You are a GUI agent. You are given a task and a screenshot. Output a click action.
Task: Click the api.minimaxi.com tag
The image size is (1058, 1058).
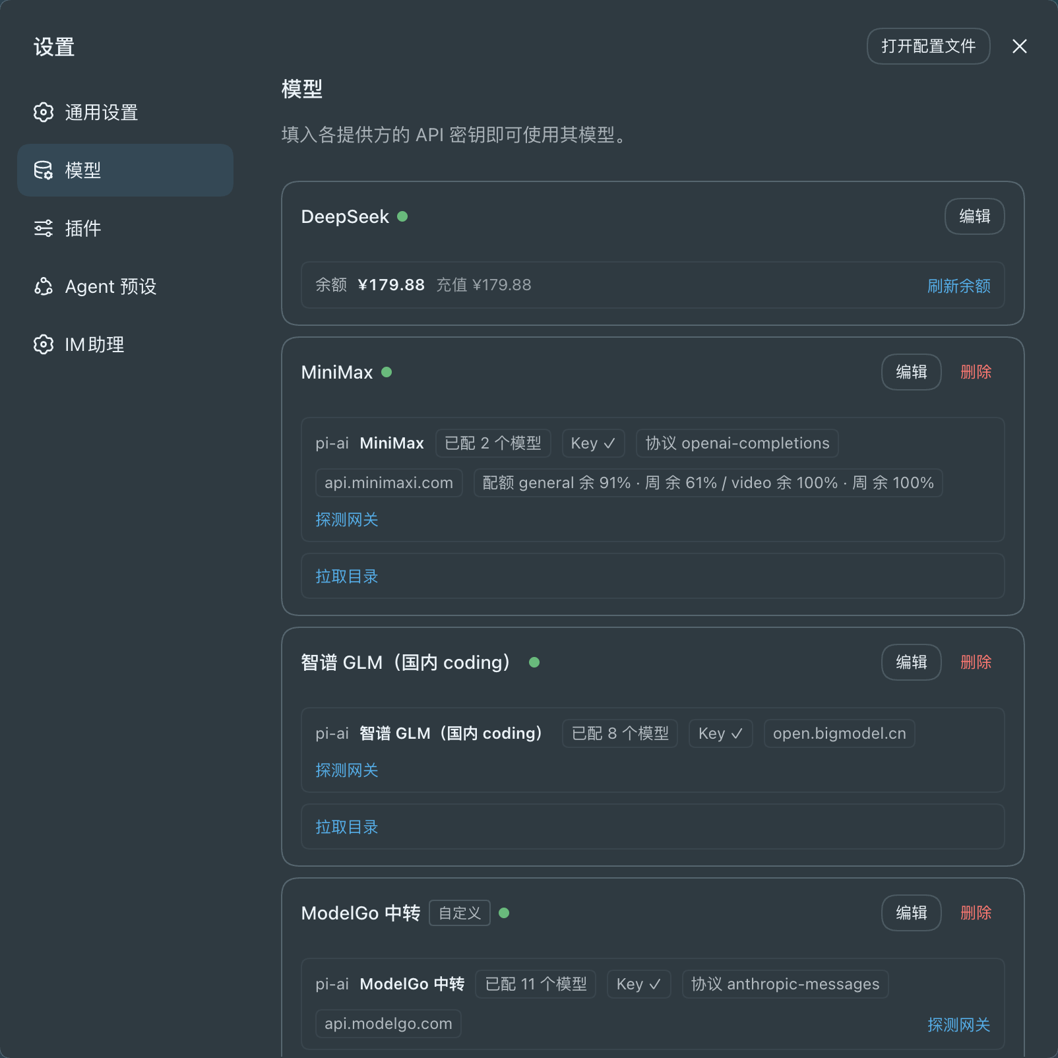(x=389, y=483)
